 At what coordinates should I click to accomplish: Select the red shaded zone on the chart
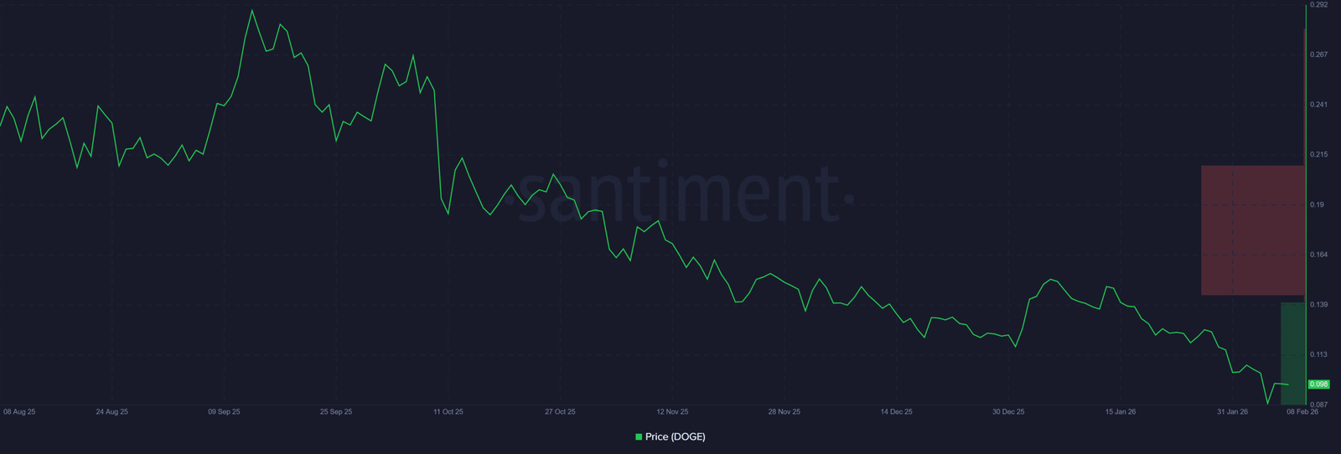coord(1252,230)
